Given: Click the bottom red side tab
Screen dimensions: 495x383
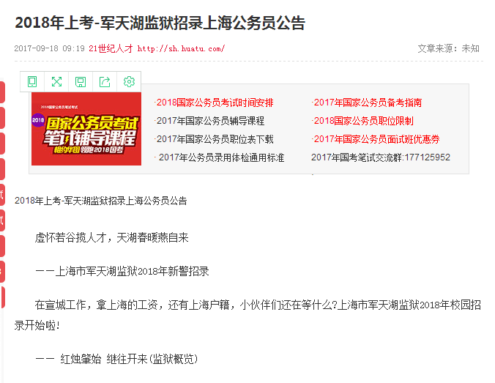Looking at the screenshot, I should point(2,297).
